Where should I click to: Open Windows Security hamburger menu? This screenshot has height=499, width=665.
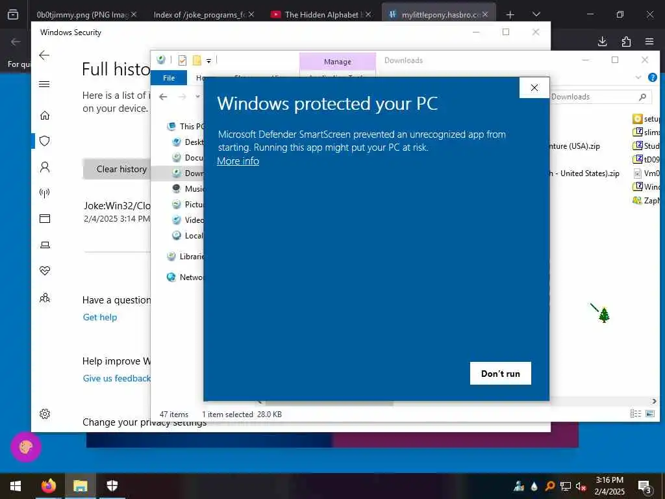(x=44, y=84)
